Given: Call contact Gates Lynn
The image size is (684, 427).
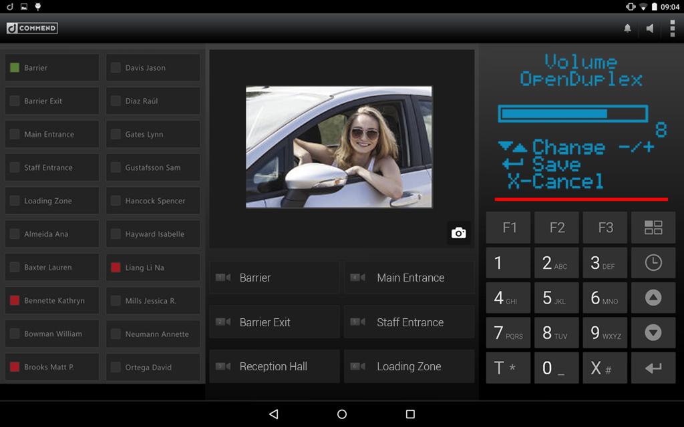Looking at the screenshot, I should point(153,134).
